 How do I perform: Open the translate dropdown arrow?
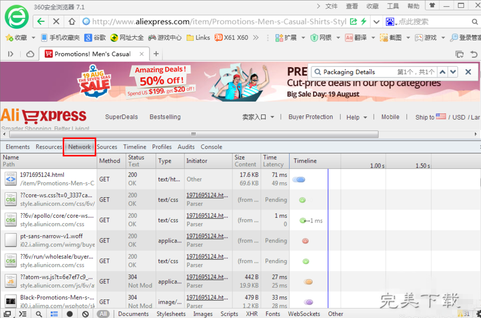[x=373, y=38]
